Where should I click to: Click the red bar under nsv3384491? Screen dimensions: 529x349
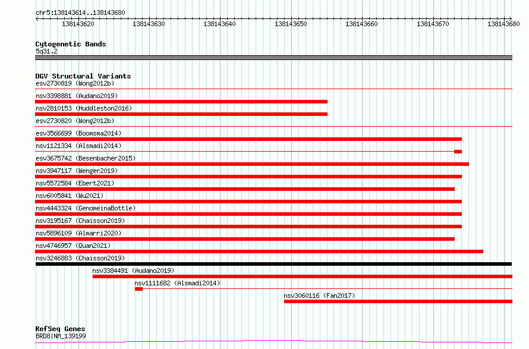(x=303, y=276)
